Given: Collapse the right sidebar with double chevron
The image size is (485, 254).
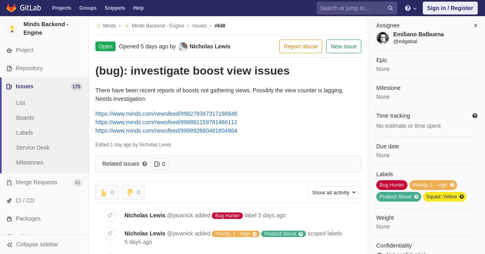Looking at the screenshot, I should 475,25.
